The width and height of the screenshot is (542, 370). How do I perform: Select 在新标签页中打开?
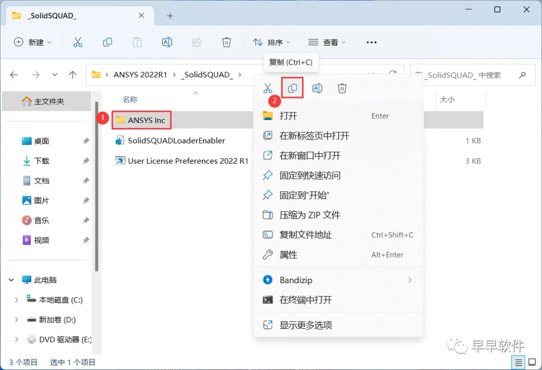(x=339, y=136)
